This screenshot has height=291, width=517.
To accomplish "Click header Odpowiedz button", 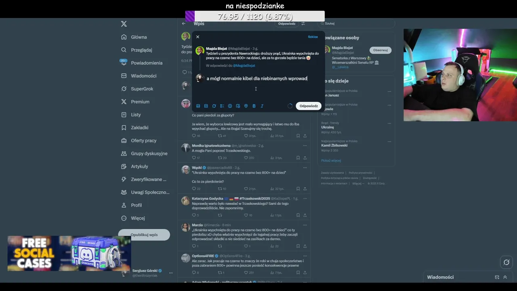I will click(287, 23).
